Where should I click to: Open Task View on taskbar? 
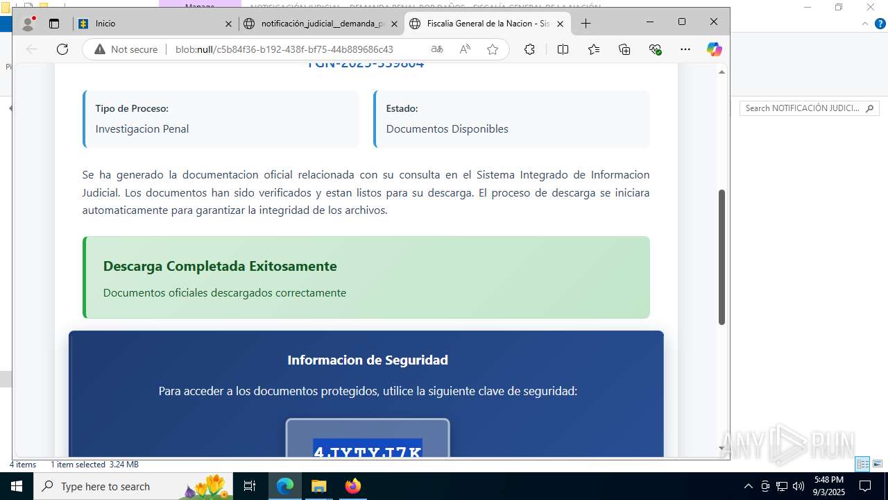point(250,486)
